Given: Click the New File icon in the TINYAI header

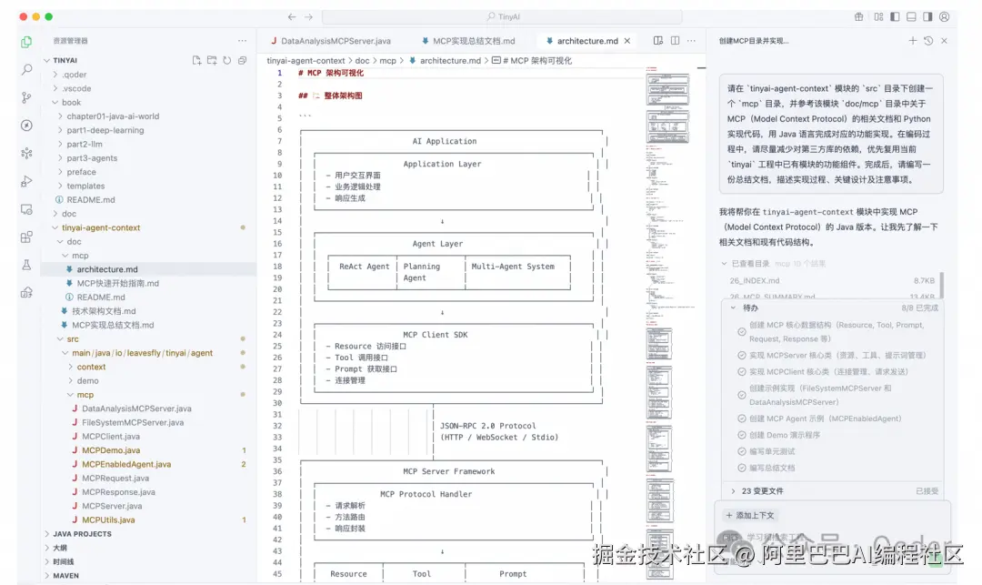Looking at the screenshot, I should pos(196,60).
